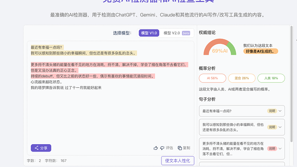
Task: Click the copy icon next to 复制
Action: click(179, 148)
